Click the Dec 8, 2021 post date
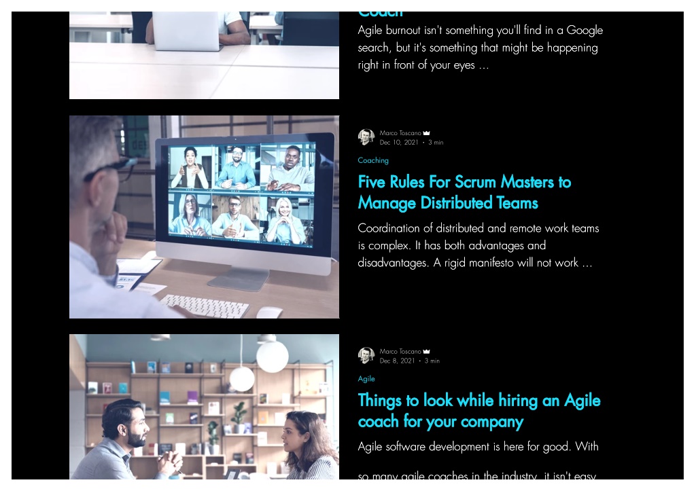 point(397,361)
